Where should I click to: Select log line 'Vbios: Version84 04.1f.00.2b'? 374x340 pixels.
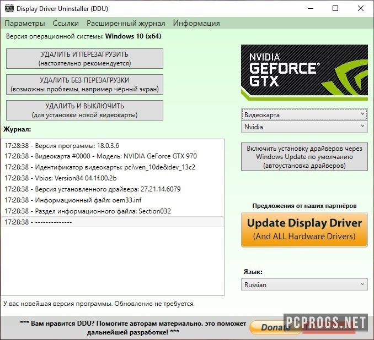(113, 178)
